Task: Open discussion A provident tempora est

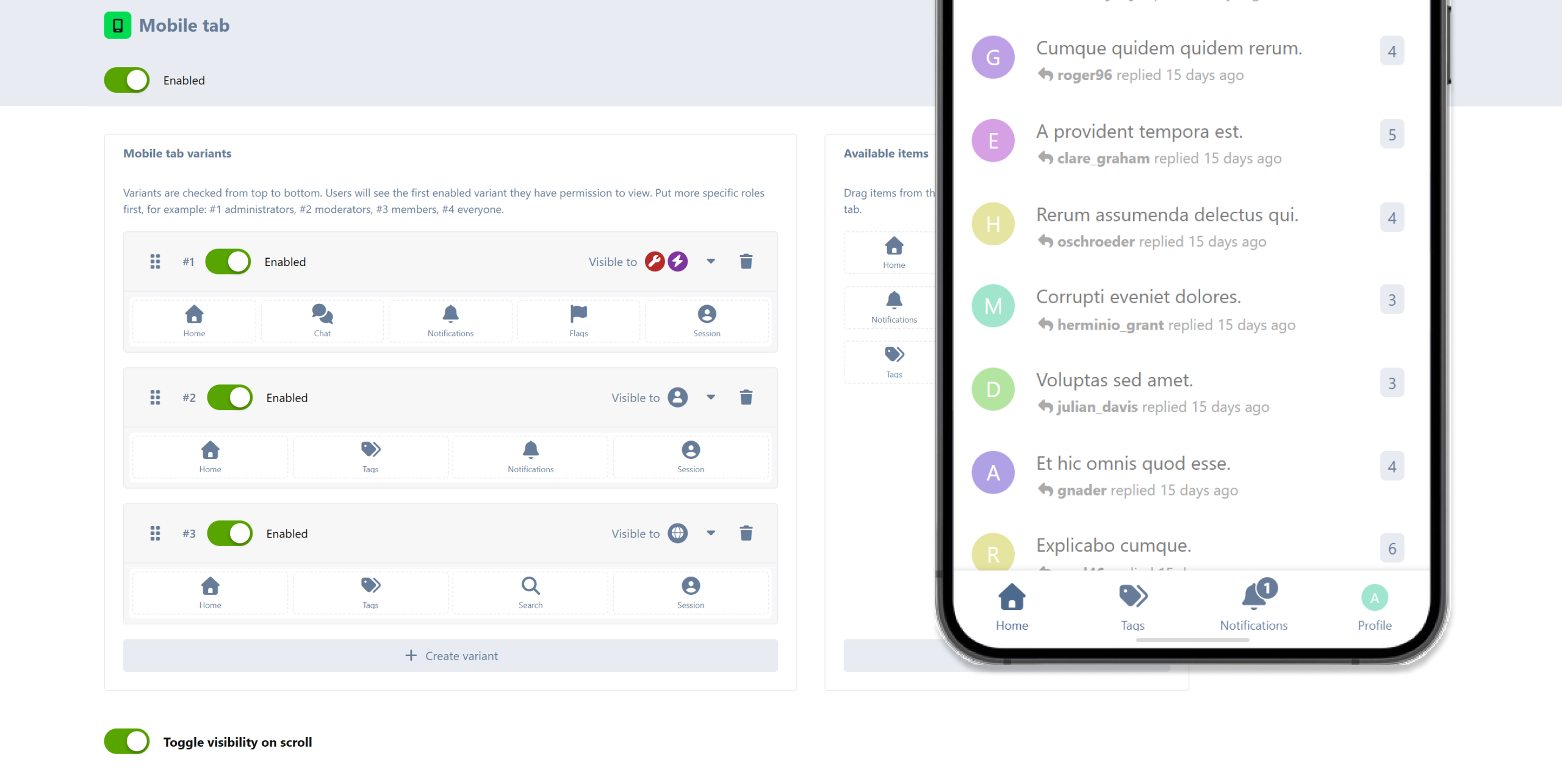Action: coord(1139,132)
